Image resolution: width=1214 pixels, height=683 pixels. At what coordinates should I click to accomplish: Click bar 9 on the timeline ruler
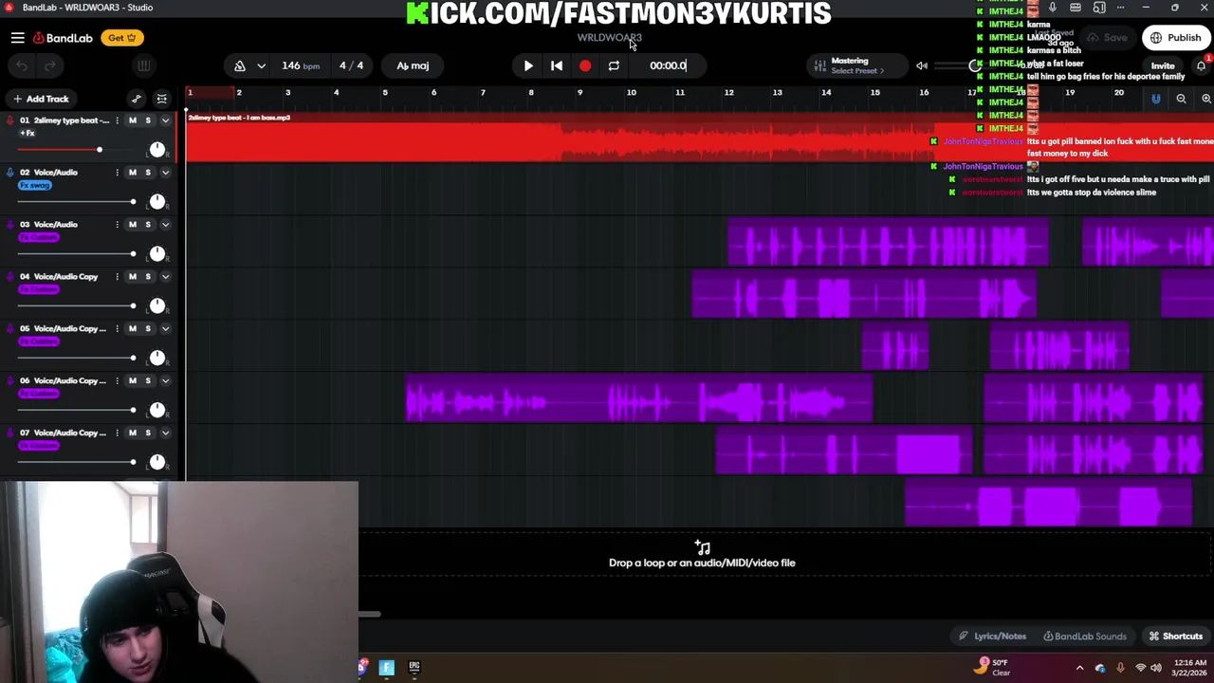(x=579, y=93)
